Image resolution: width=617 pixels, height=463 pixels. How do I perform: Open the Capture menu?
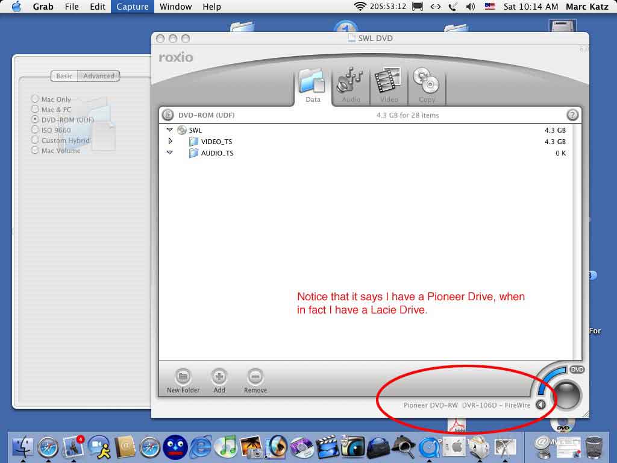pyautogui.click(x=132, y=6)
